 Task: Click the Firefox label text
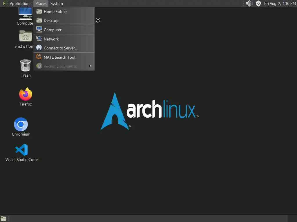point(26,104)
